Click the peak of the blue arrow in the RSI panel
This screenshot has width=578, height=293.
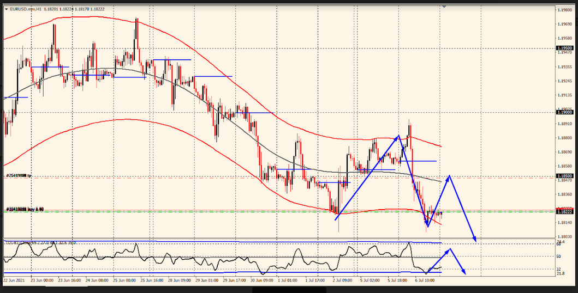450,249
